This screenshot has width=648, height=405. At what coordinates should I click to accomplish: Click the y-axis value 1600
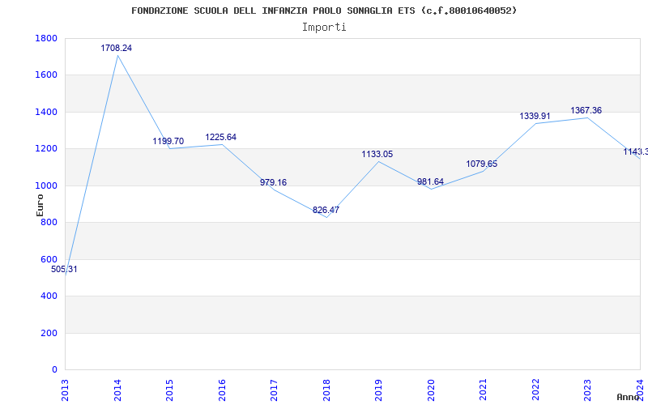coord(46,75)
